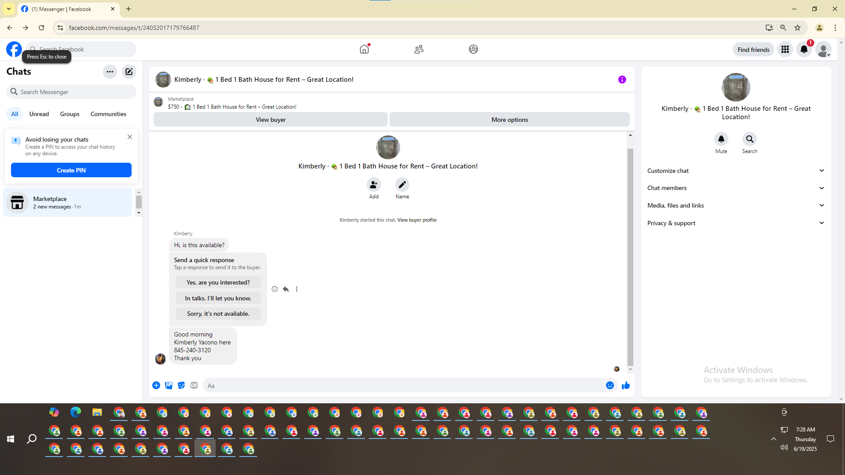This screenshot has width=845, height=475.
Task: Open the View buyer profile link
Action: tap(417, 220)
